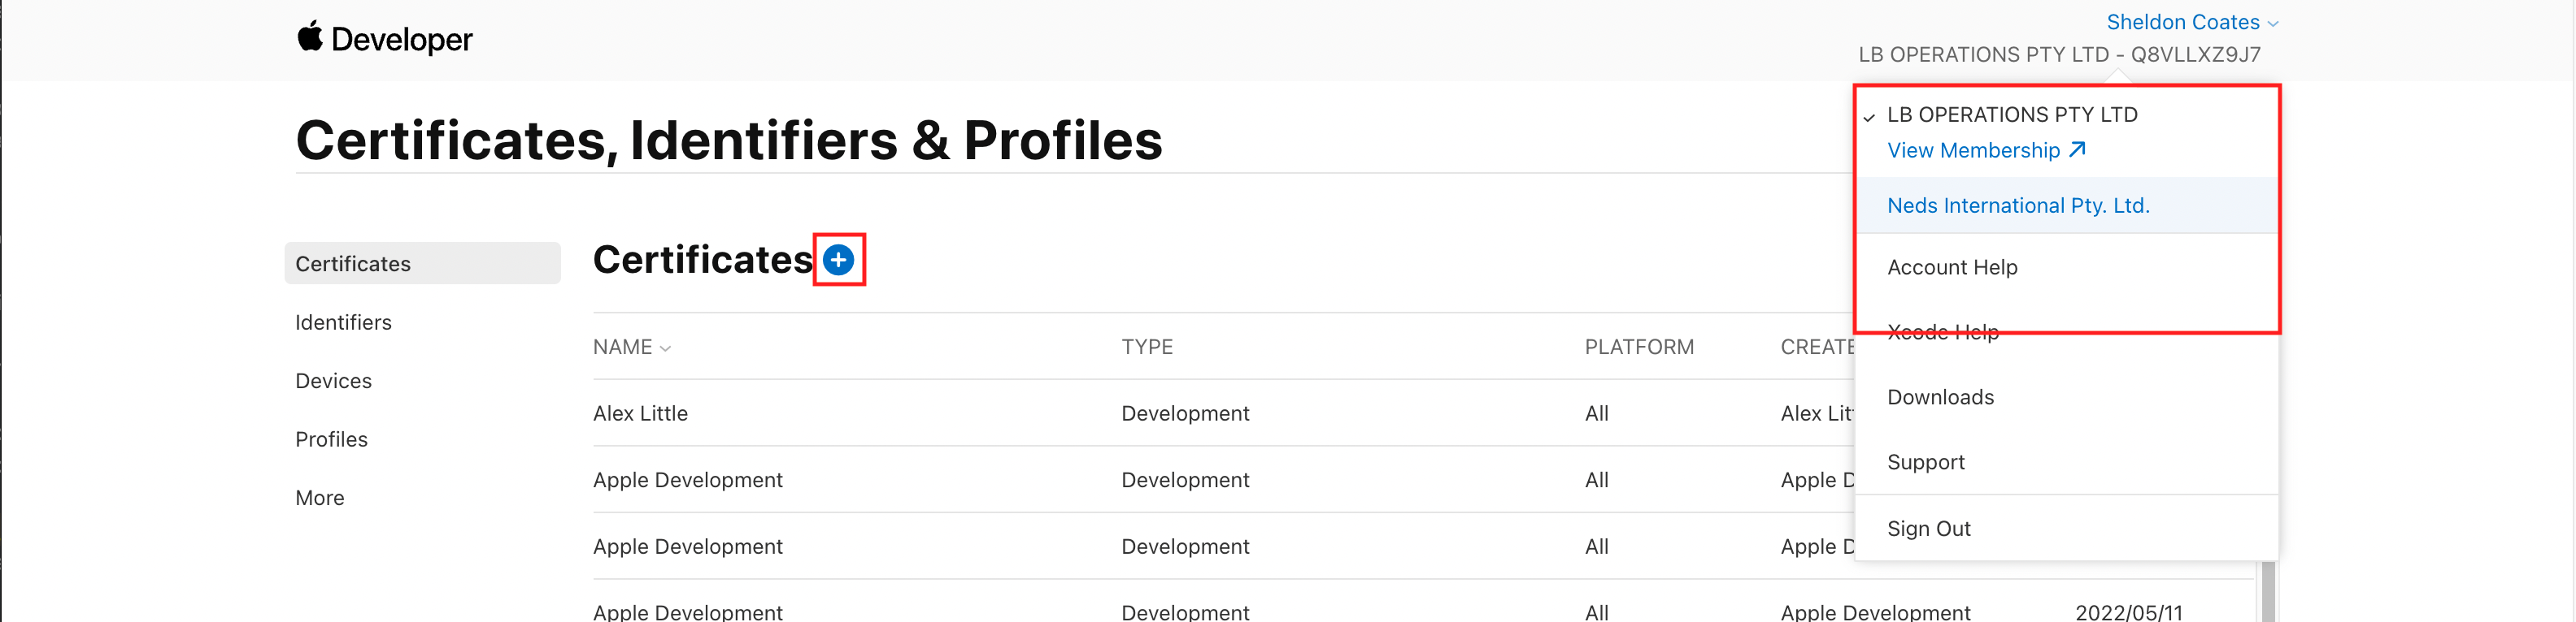Click the 2022/05/11 date cell

[2128, 612]
